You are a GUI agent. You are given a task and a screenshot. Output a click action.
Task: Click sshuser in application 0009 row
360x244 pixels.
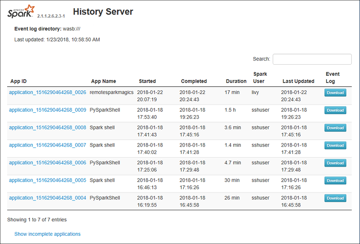tap(260, 110)
